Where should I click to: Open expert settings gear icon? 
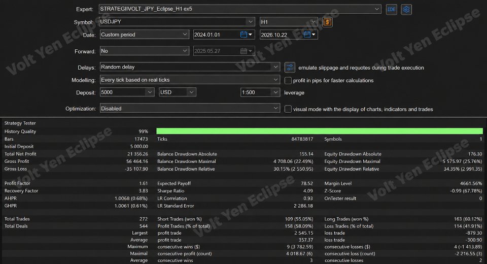point(406,9)
